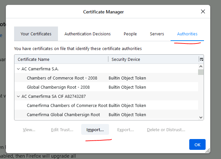
Task: Collapse the AC Camerfirma S.A. group
Action: tap(18, 69)
